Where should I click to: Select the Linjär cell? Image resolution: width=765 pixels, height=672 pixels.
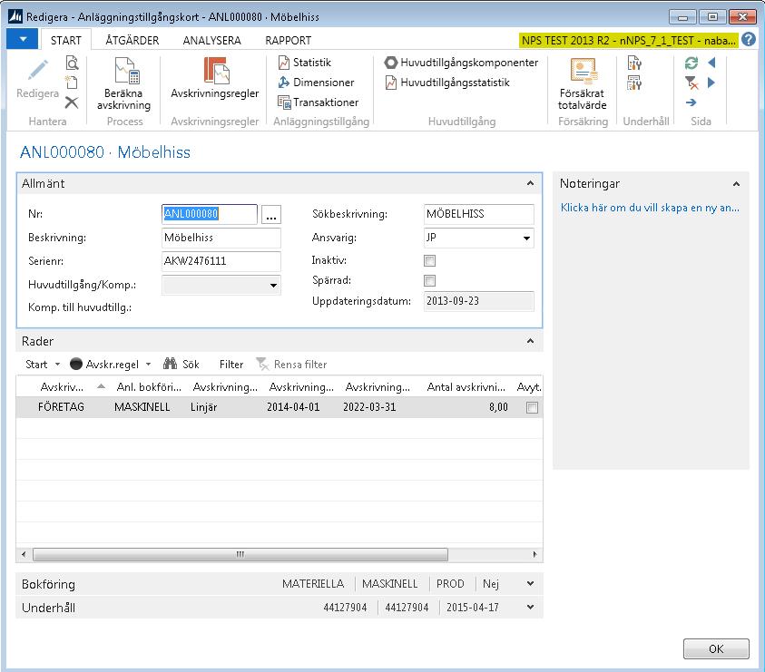coord(204,407)
